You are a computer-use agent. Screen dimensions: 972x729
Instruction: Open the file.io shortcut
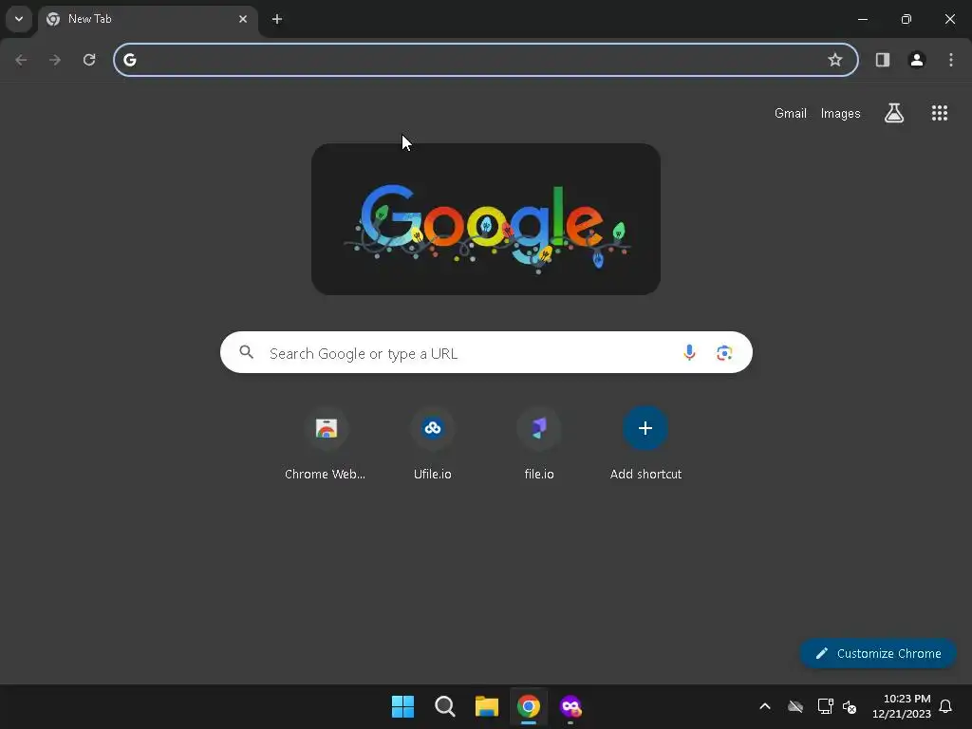click(x=539, y=444)
